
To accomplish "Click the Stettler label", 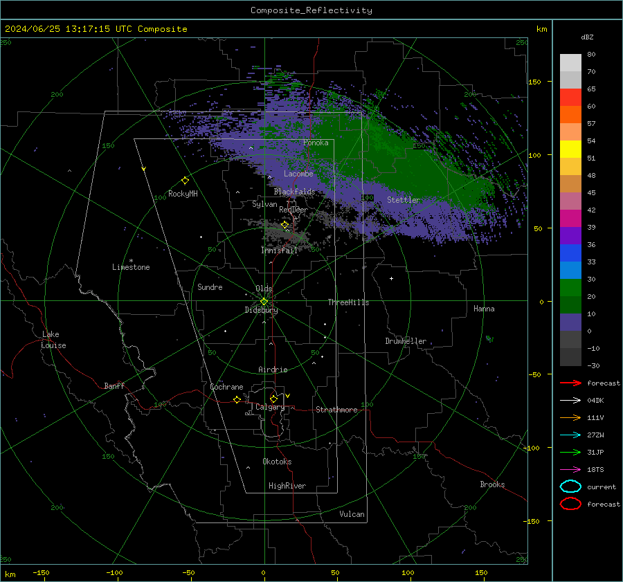I will click(x=404, y=200).
